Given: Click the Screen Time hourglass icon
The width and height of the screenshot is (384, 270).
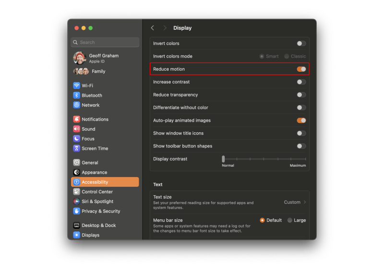Looking at the screenshot, I should pos(76,148).
